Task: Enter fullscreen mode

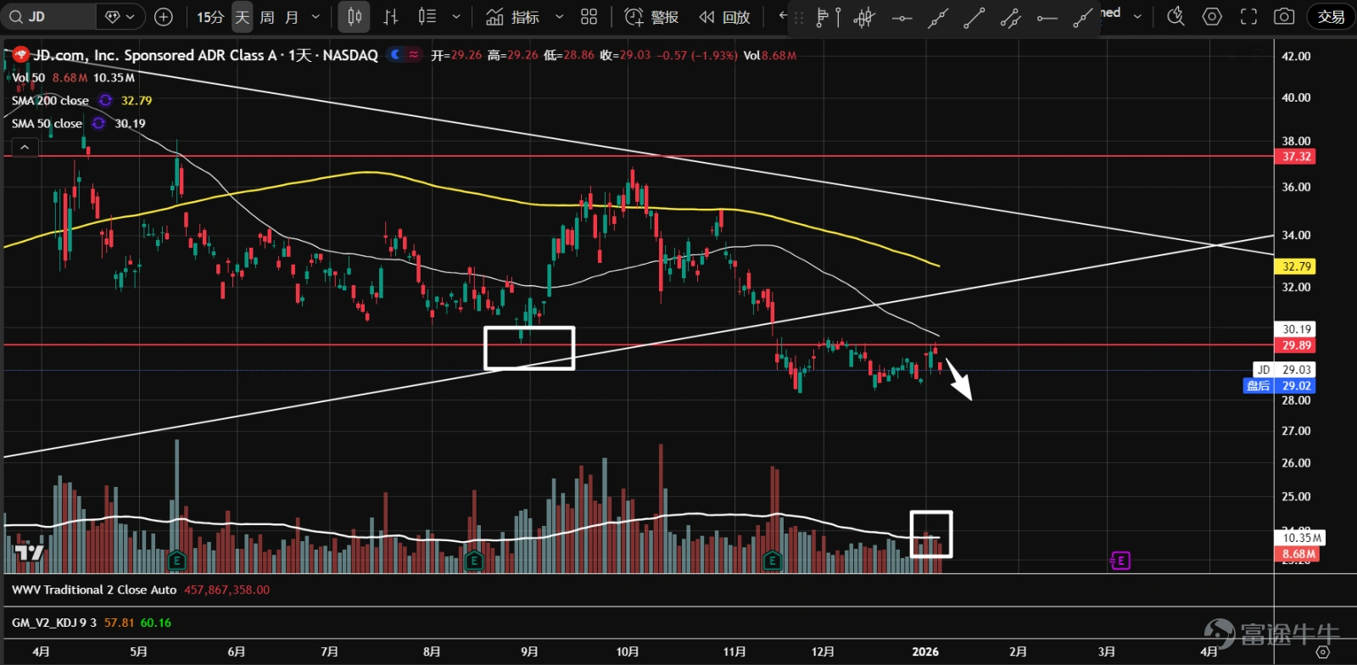Action: (x=1248, y=17)
